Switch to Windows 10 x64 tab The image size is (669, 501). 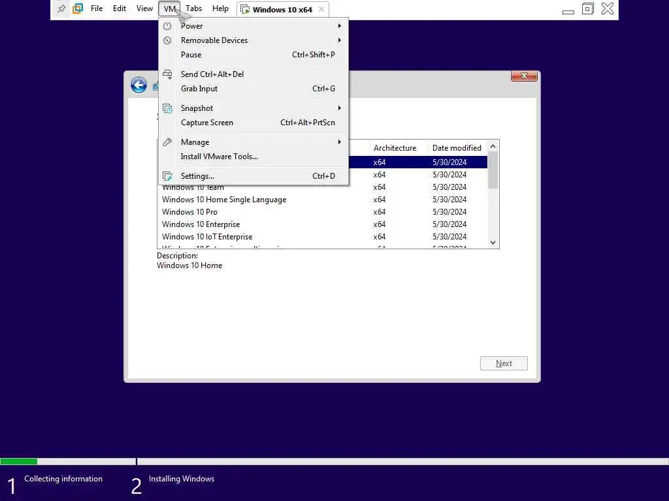pos(282,9)
